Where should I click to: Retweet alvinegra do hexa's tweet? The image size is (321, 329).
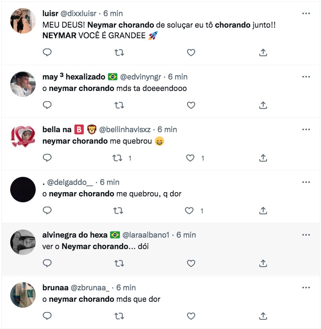(119, 263)
